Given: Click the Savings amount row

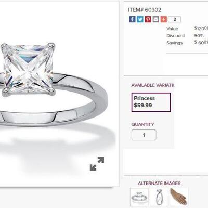Looking at the screenshot, I should (187, 43).
